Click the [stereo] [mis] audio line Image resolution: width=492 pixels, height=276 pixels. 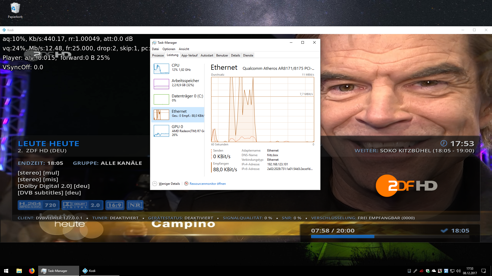coord(38,179)
